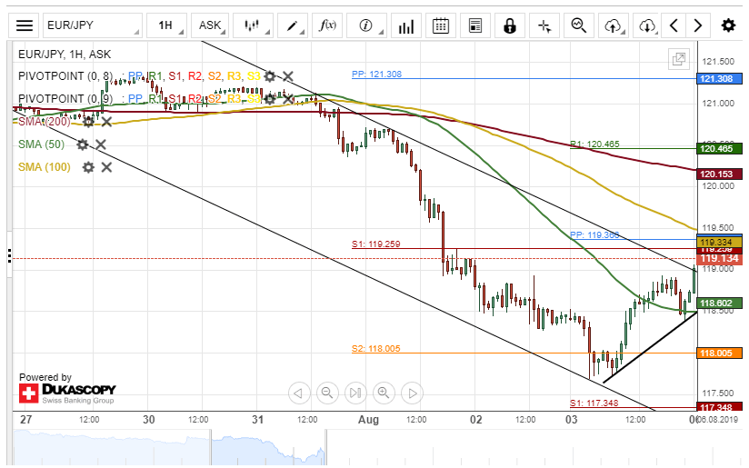Image resolution: width=749 pixels, height=468 pixels.
Task: Go to next with right chevron
Action: pyautogui.click(x=698, y=25)
